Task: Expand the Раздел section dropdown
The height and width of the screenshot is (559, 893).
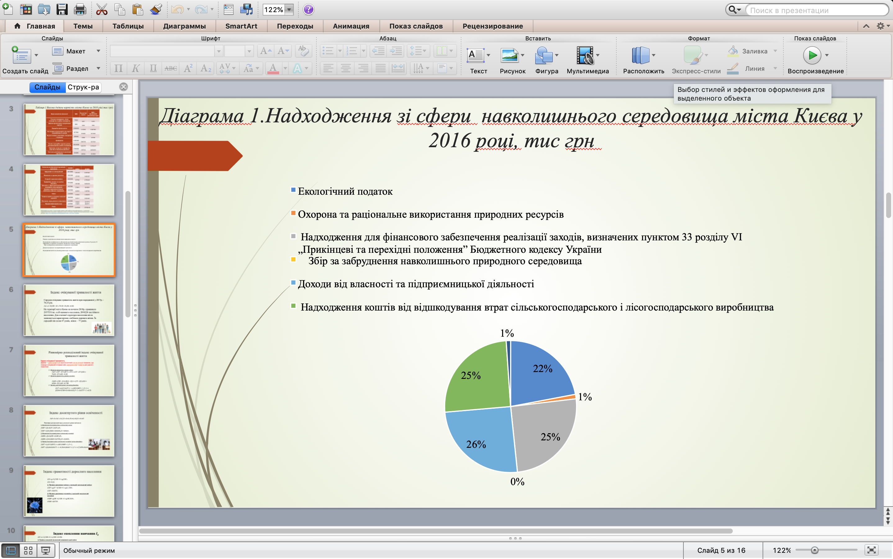Action: (x=98, y=68)
